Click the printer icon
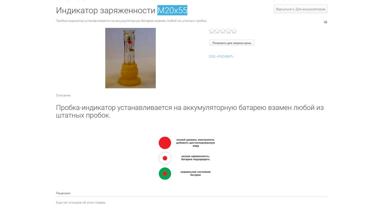 [325, 22]
